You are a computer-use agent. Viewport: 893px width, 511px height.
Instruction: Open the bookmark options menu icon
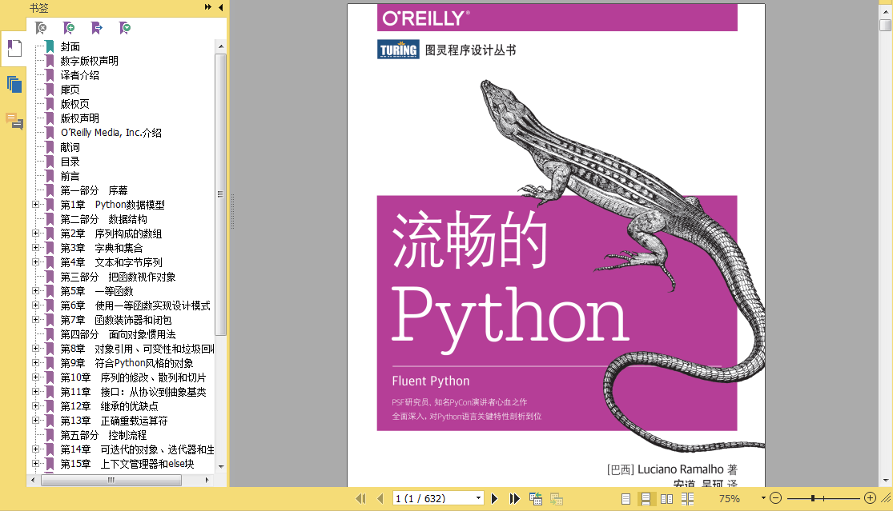pyautogui.click(x=125, y=27)
